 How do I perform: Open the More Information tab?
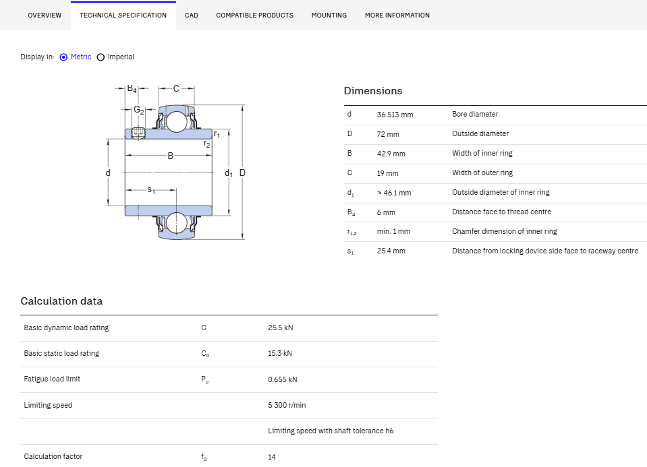[397, 15]
